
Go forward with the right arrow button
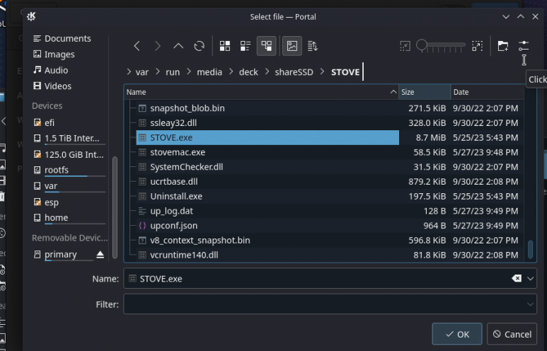pyautogui.click(x=158, y=46)
